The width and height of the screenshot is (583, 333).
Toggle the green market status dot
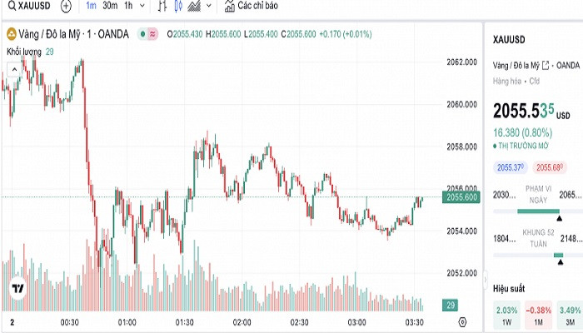click(142, 34)
